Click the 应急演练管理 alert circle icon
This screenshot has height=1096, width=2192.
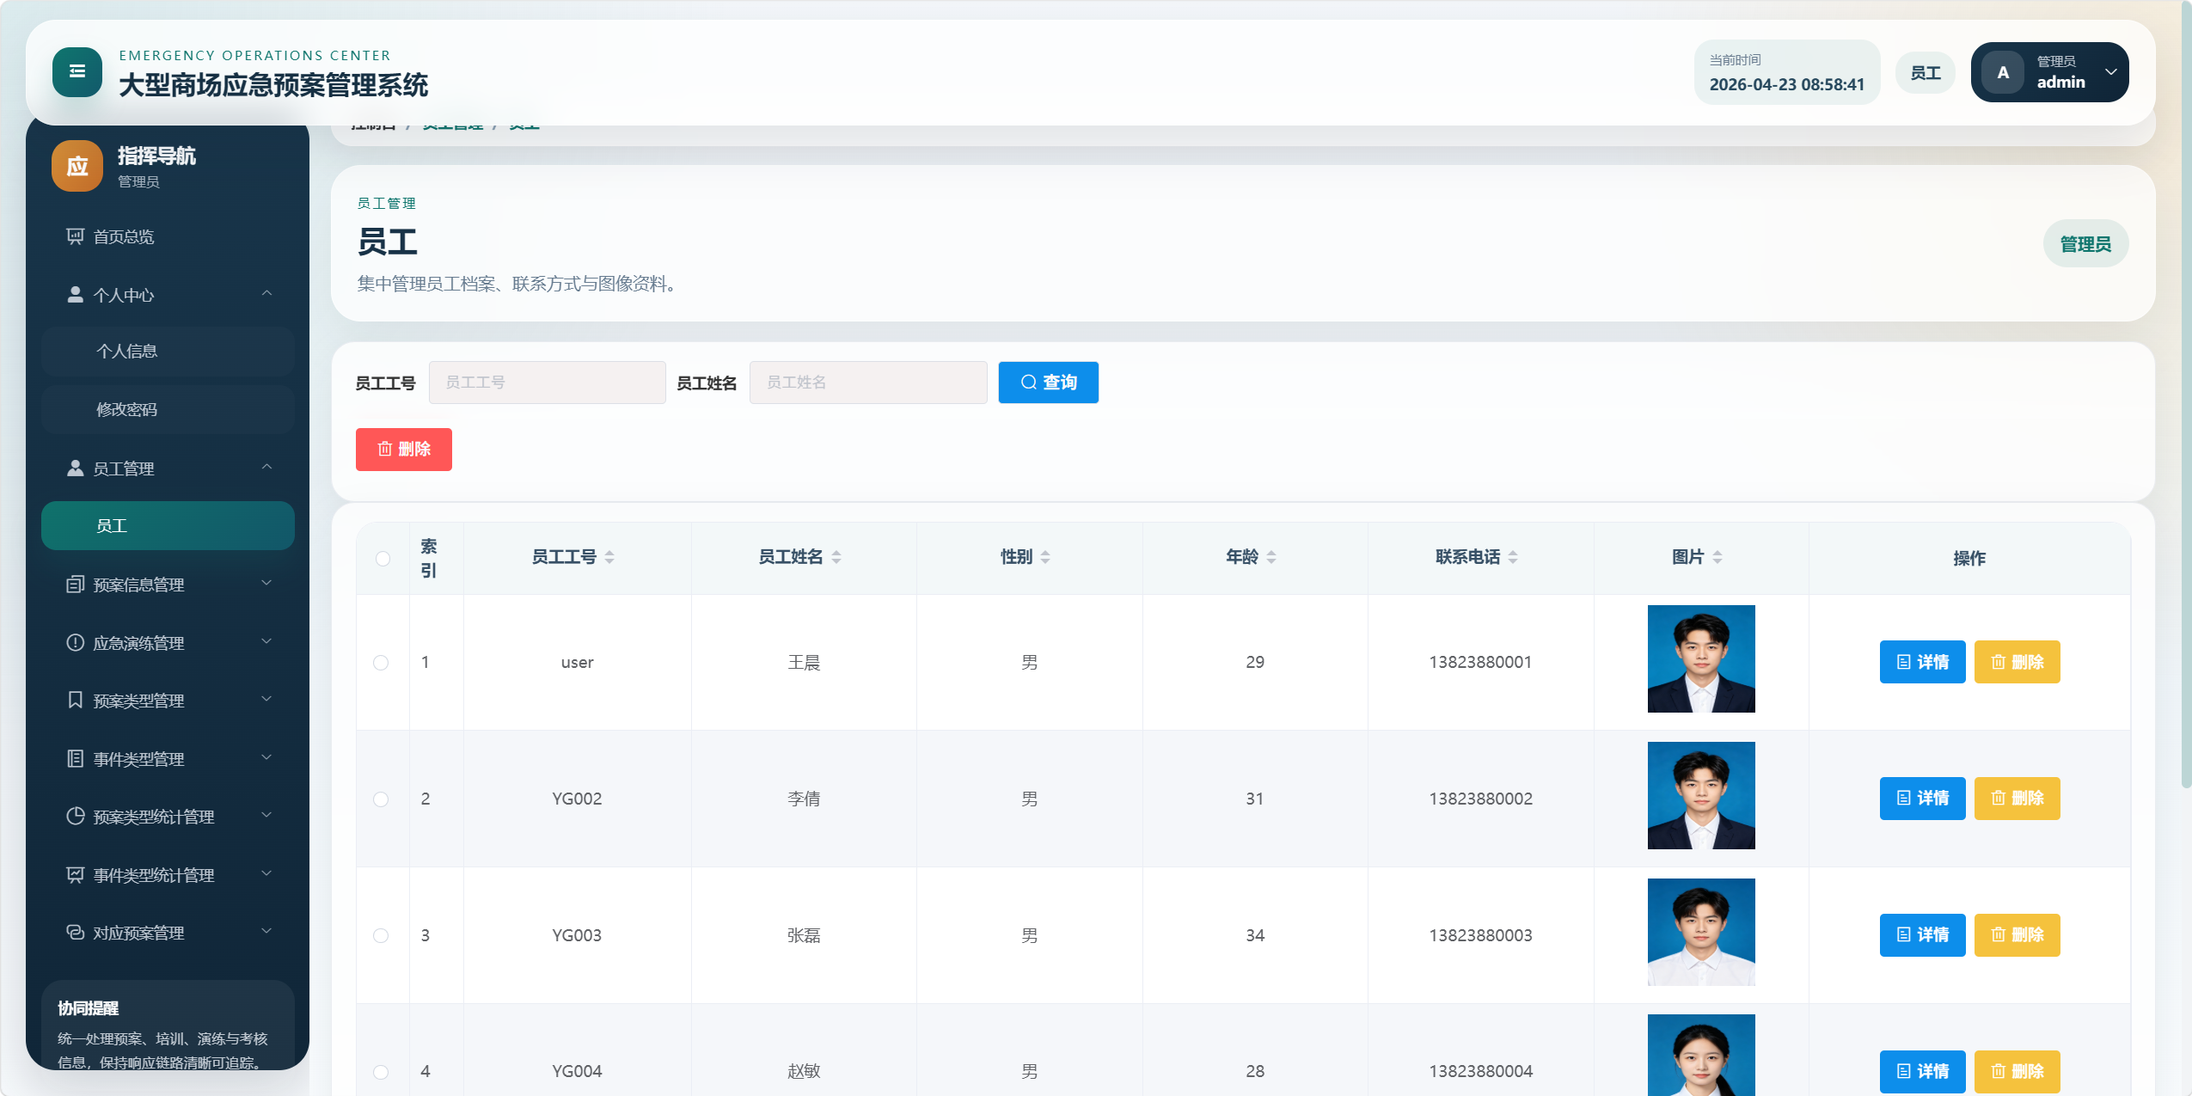pyautogui.click(x=76, y=643)
